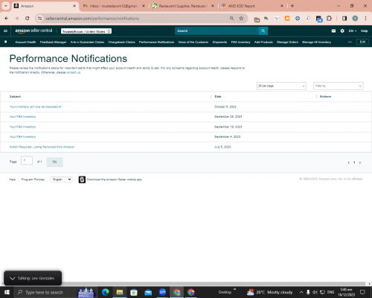Click the October 5, 2023 date cell
This screenshot has width=372, height=298.
point(225,107)
